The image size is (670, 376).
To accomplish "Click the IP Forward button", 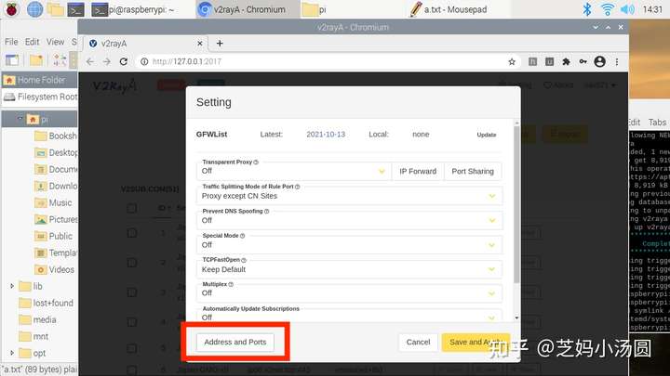I will click(418, 171).
